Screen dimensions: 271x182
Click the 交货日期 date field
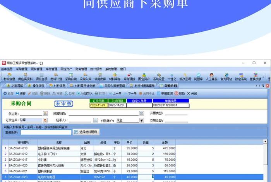[117, 105]
